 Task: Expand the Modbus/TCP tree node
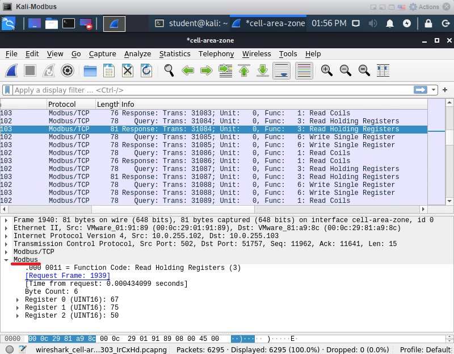[x=6, y=252]
